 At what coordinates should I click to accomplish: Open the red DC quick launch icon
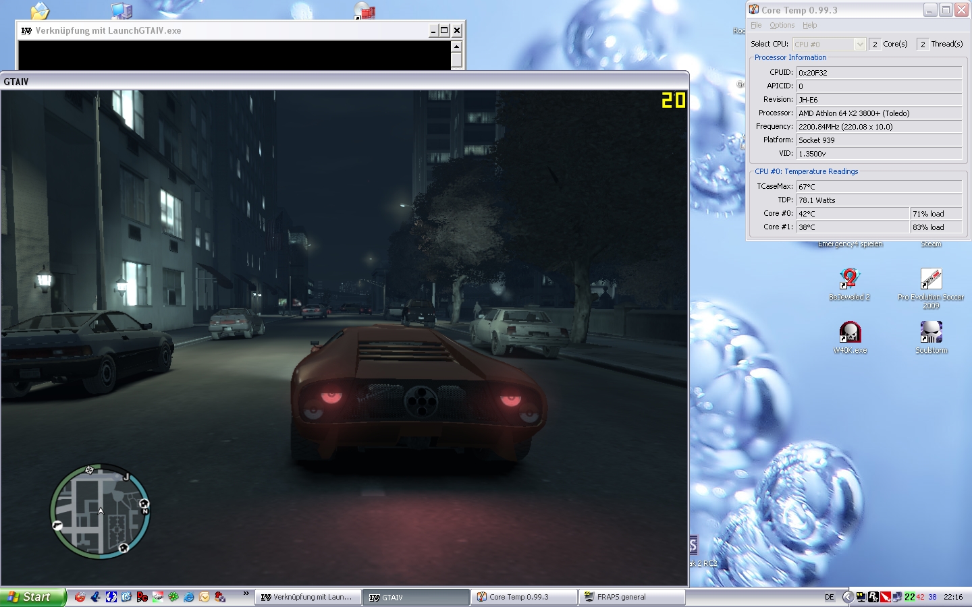coord(142,597)
